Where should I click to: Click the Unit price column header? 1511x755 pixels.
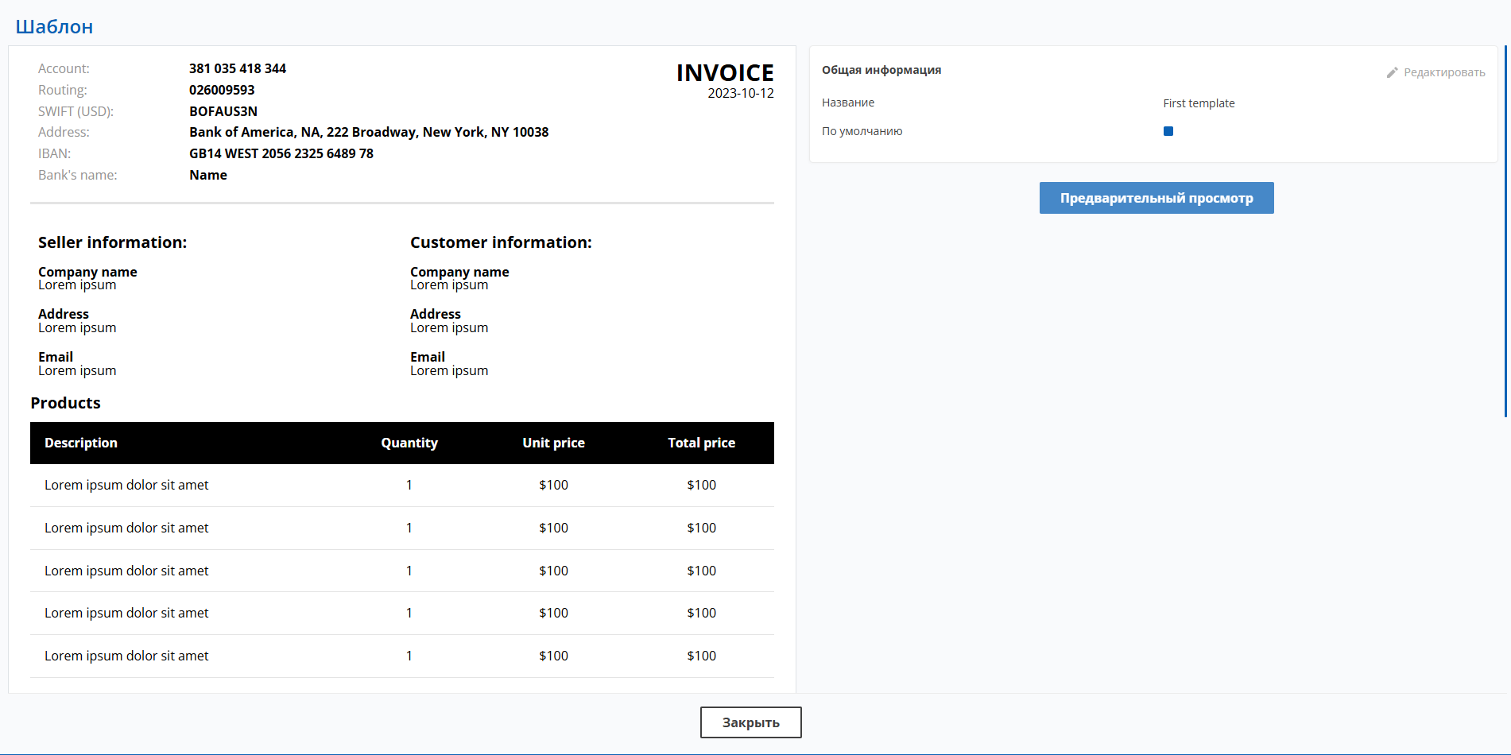tap(554, 443)
